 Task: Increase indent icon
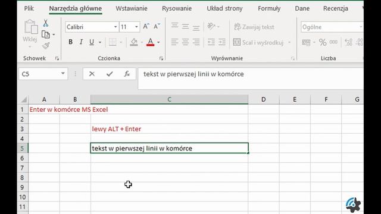tap(222, 42)
